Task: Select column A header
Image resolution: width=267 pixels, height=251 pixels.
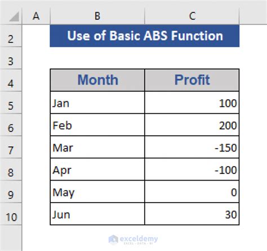Action: tap(36, 16)
